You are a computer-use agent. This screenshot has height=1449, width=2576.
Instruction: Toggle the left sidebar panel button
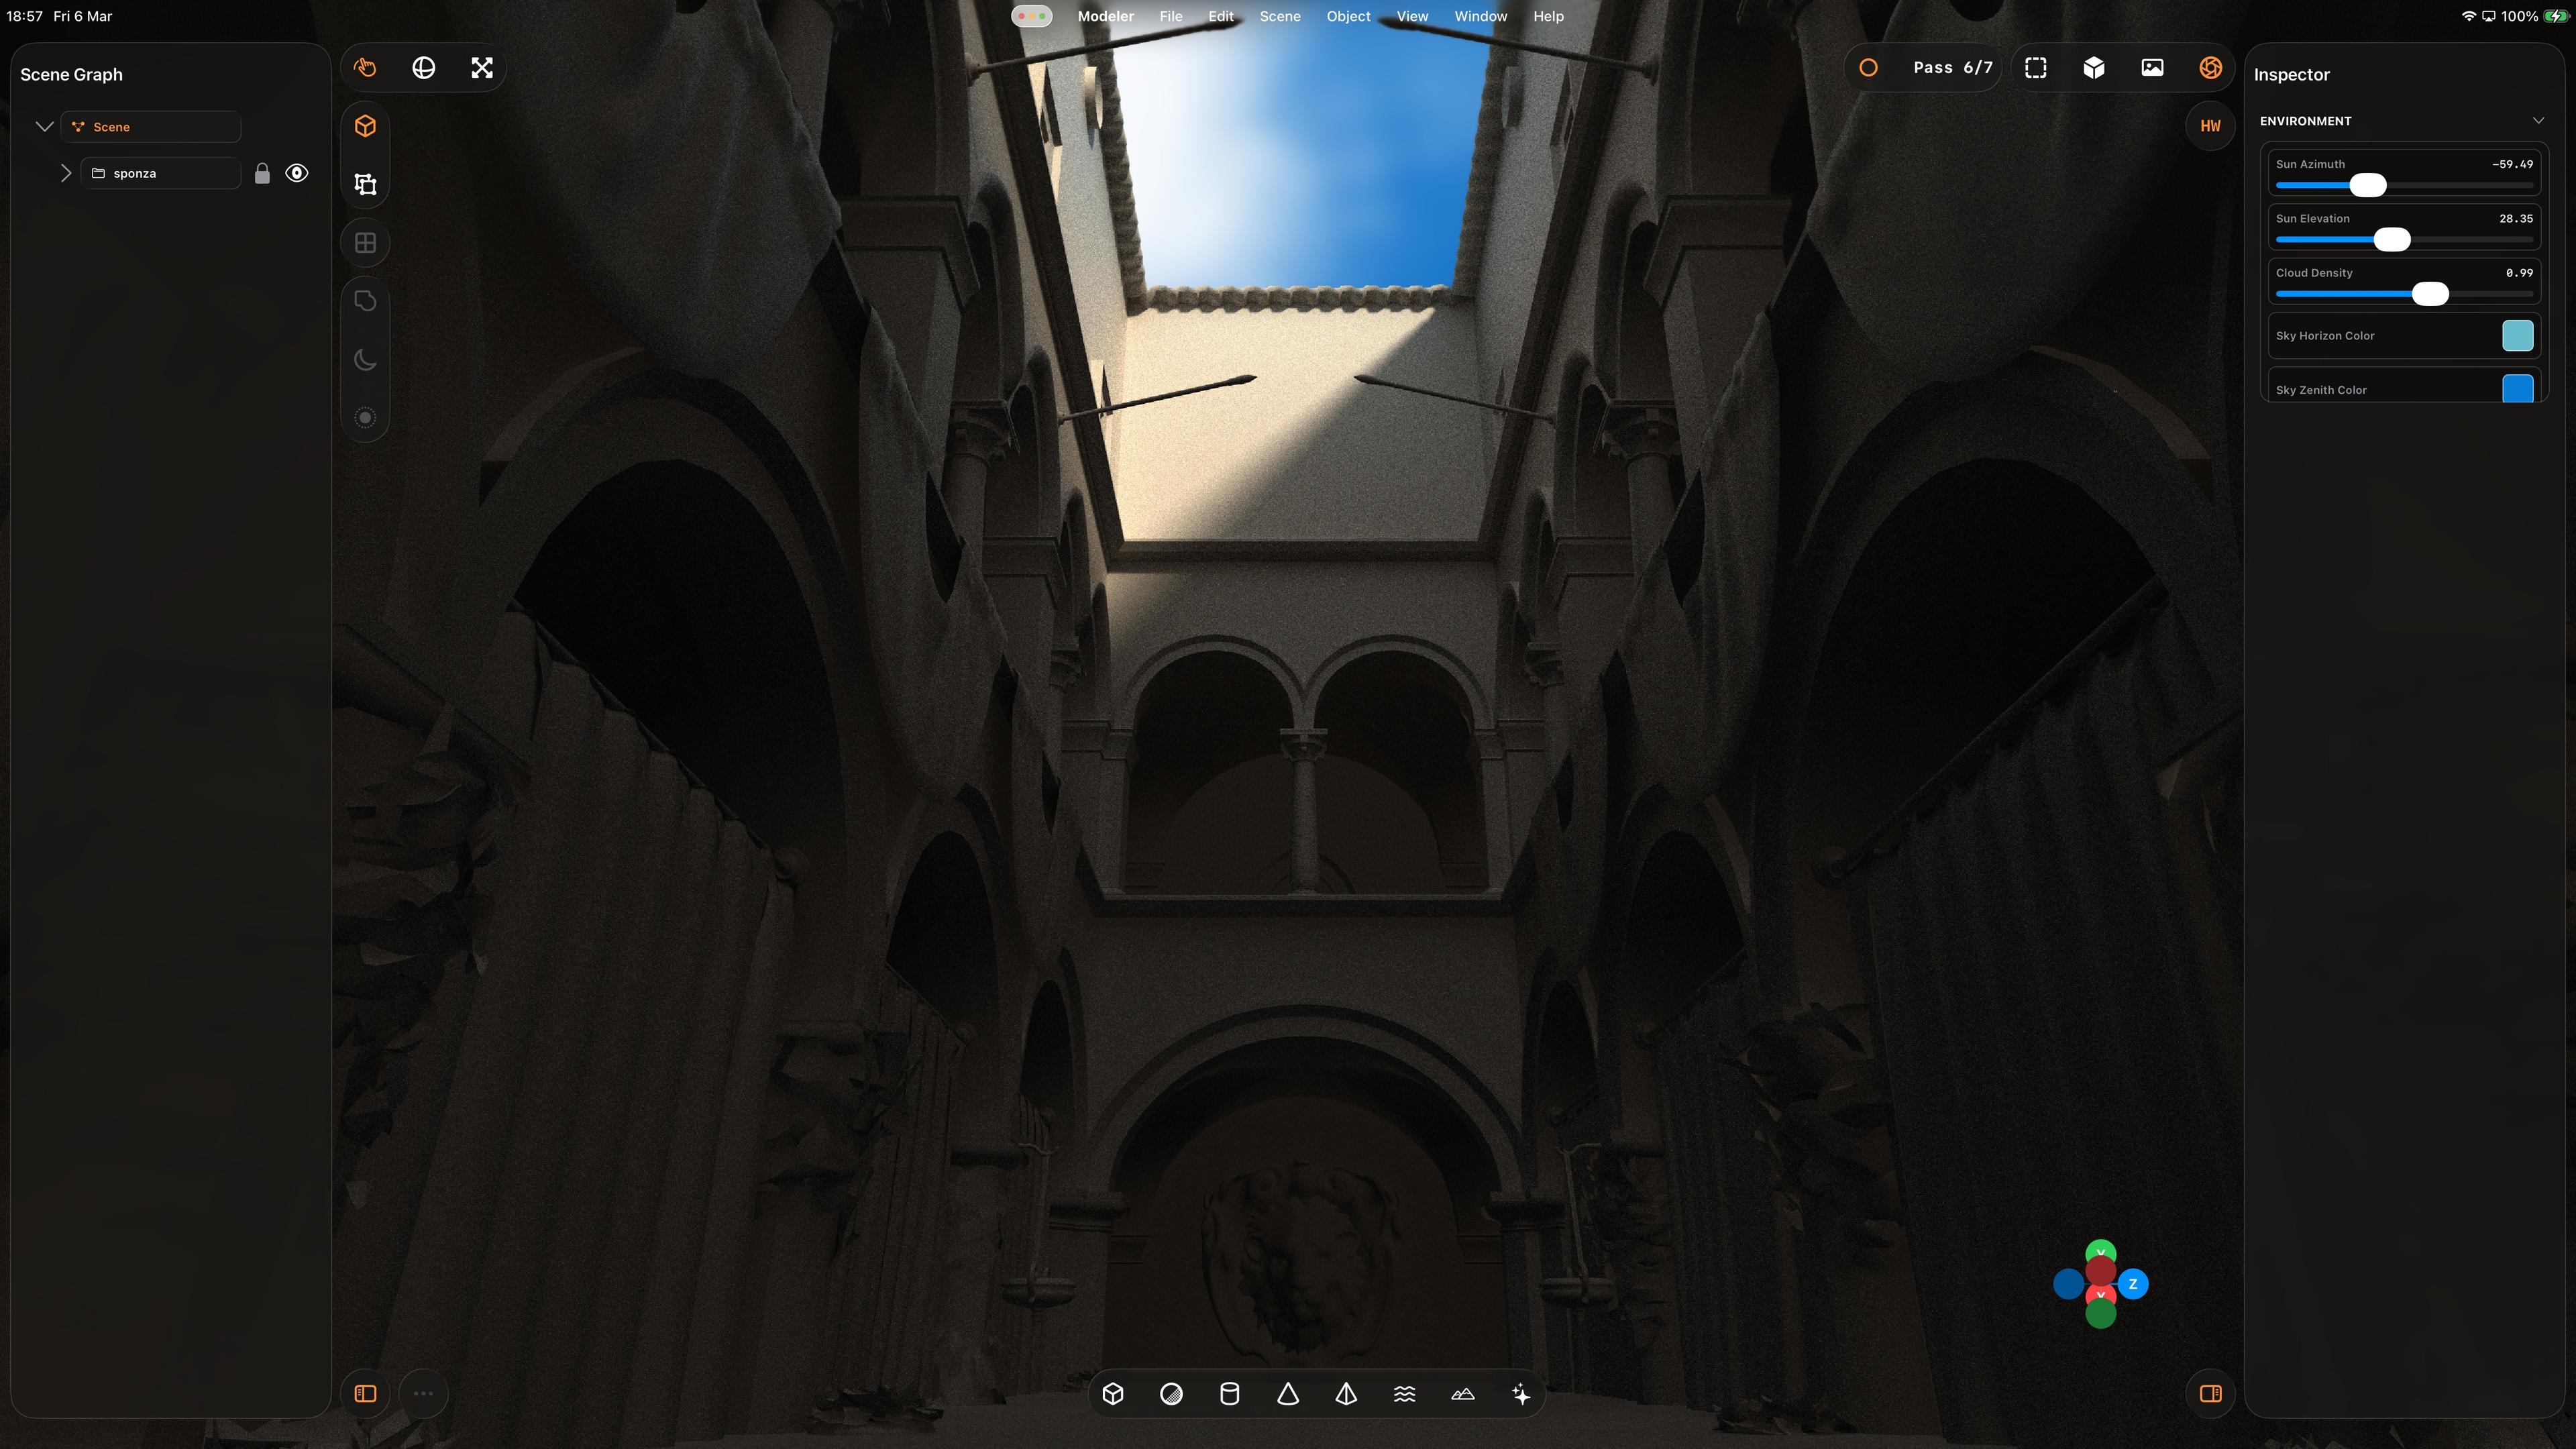coord(365,1394)
